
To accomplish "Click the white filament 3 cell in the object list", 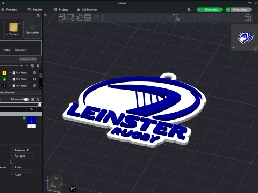I will [x=32, y=126].
